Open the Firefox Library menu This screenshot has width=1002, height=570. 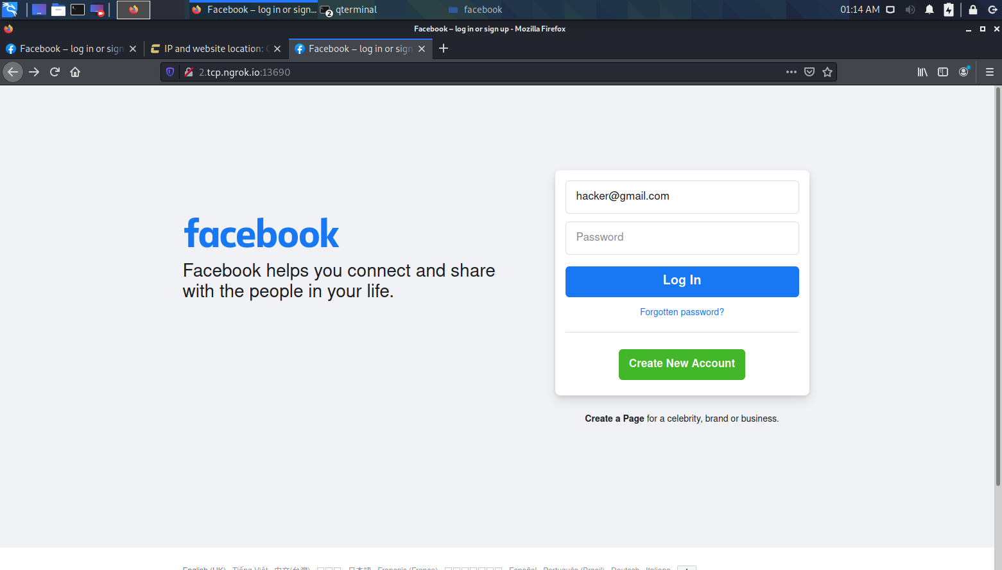[x=922, y=72]
